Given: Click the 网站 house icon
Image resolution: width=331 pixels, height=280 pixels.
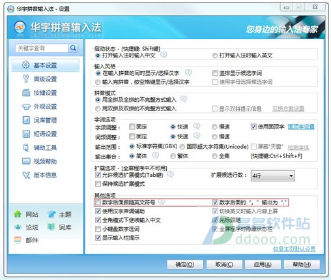Looking at the screenshot, I should 18,214.
